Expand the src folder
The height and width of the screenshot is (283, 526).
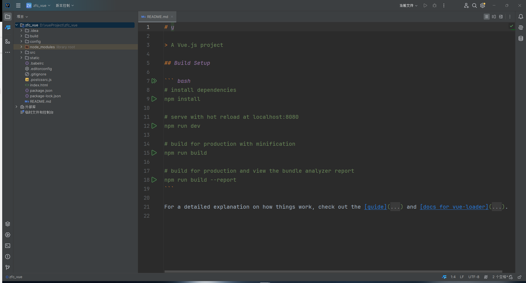pos(21,52)
